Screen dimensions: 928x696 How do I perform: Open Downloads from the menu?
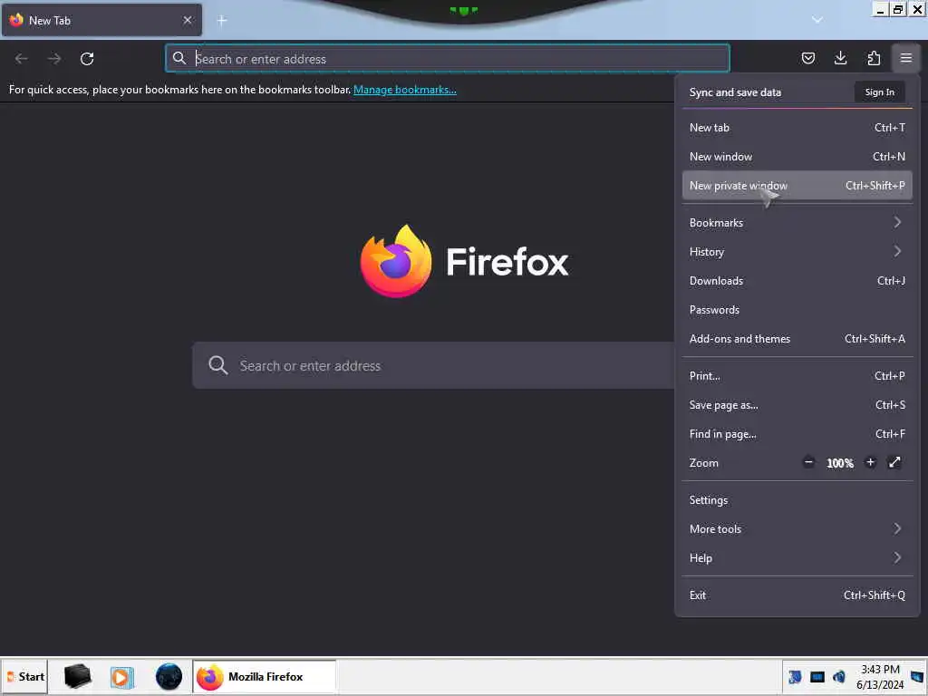coord(797,281)
